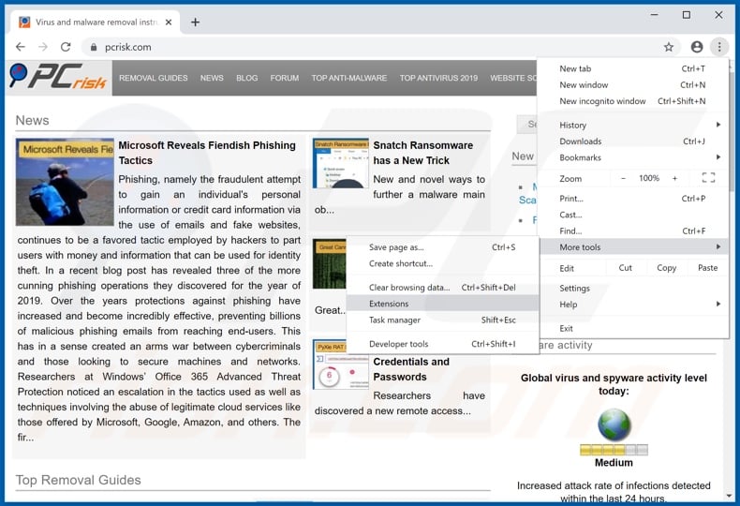Image resolution: width=740 pixels, height=506 pixels.
Task: Close the Virus and malware removal tab
Action: [x=169, y=22]
